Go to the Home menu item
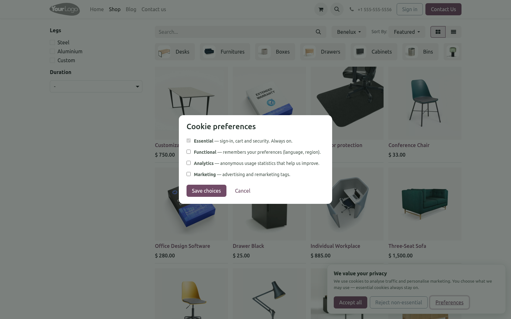The height and width of the screenshot is (319, 511). coord(97,9)
